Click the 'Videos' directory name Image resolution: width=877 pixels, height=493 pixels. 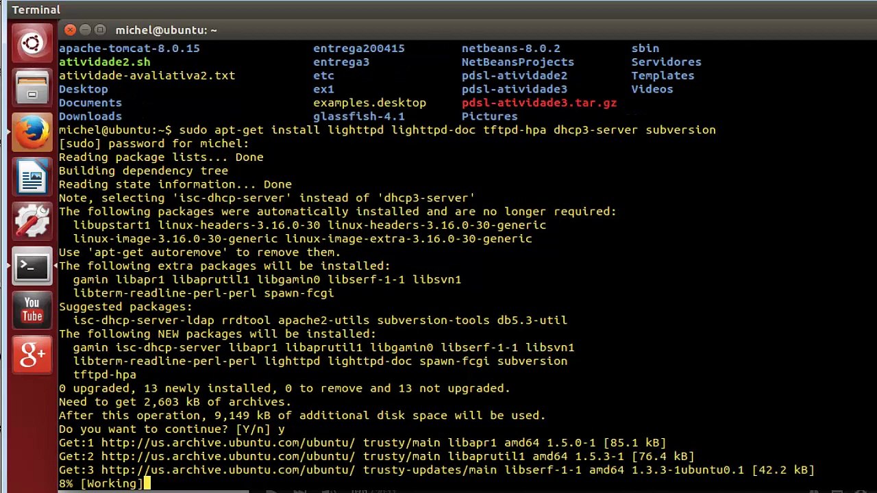click(652, 89)
